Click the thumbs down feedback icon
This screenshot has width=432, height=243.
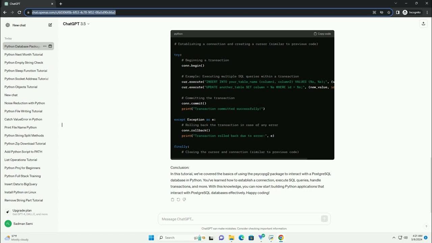184,199
